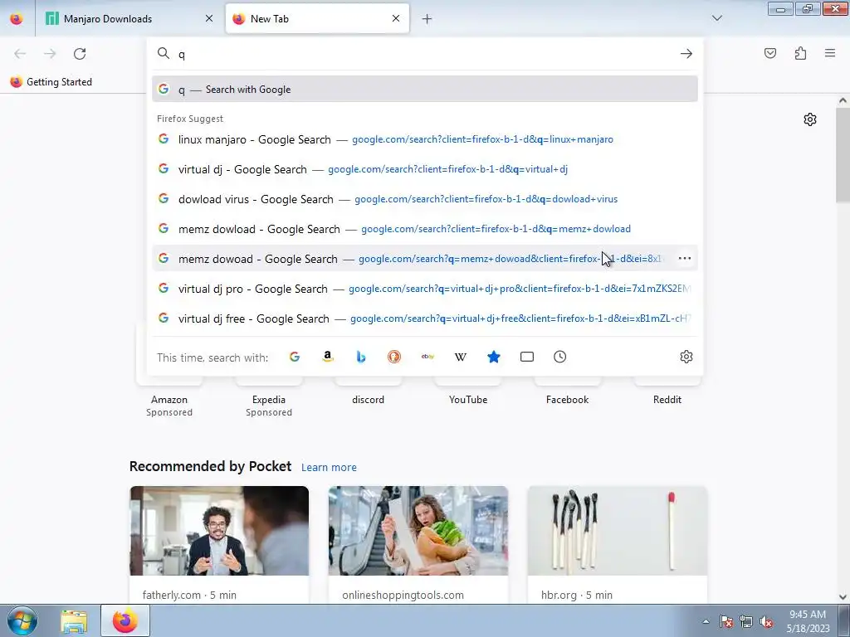Search this time with DuckDuckGo

[394, 357]
